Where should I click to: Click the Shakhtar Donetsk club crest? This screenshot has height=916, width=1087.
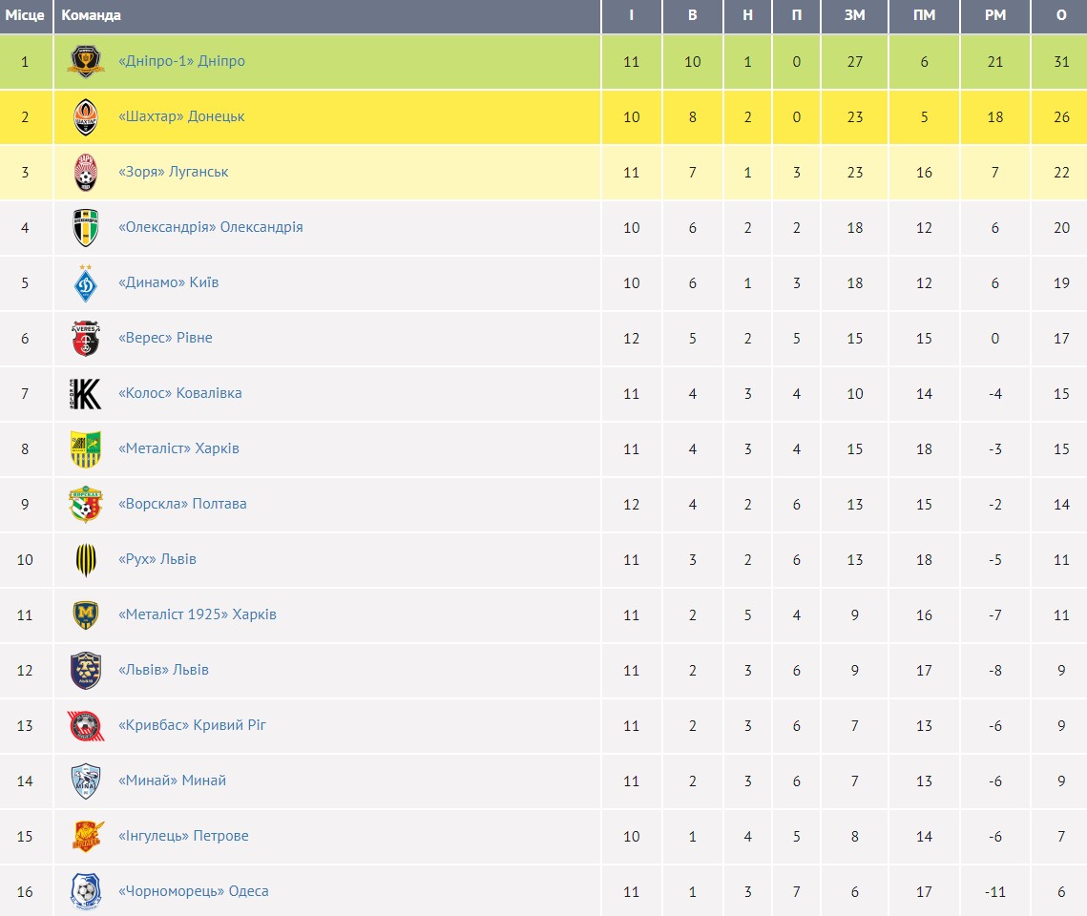(86, 117)
